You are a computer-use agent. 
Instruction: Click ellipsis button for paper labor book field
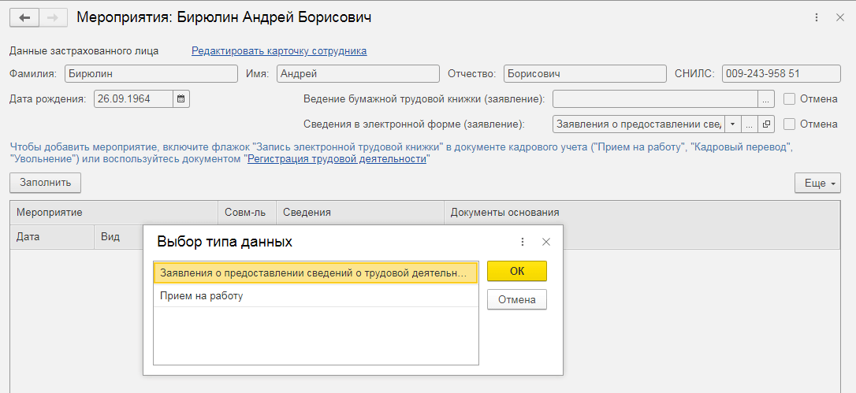[767, 99]
